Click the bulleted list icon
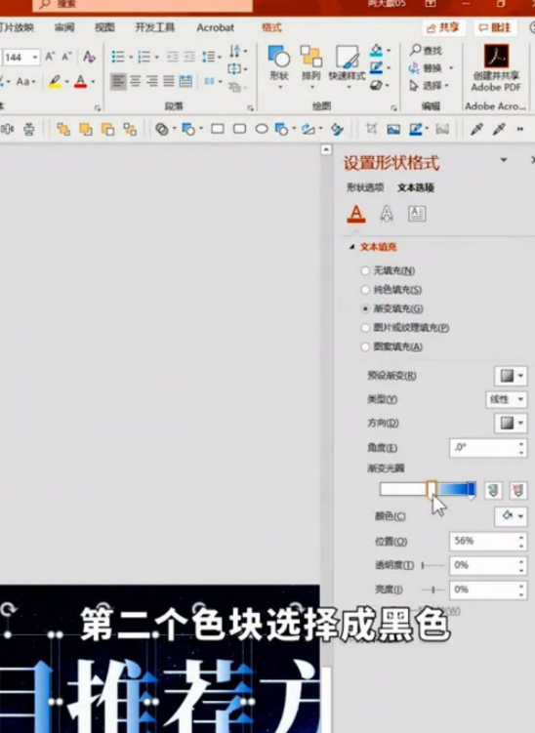 (118, 57)
